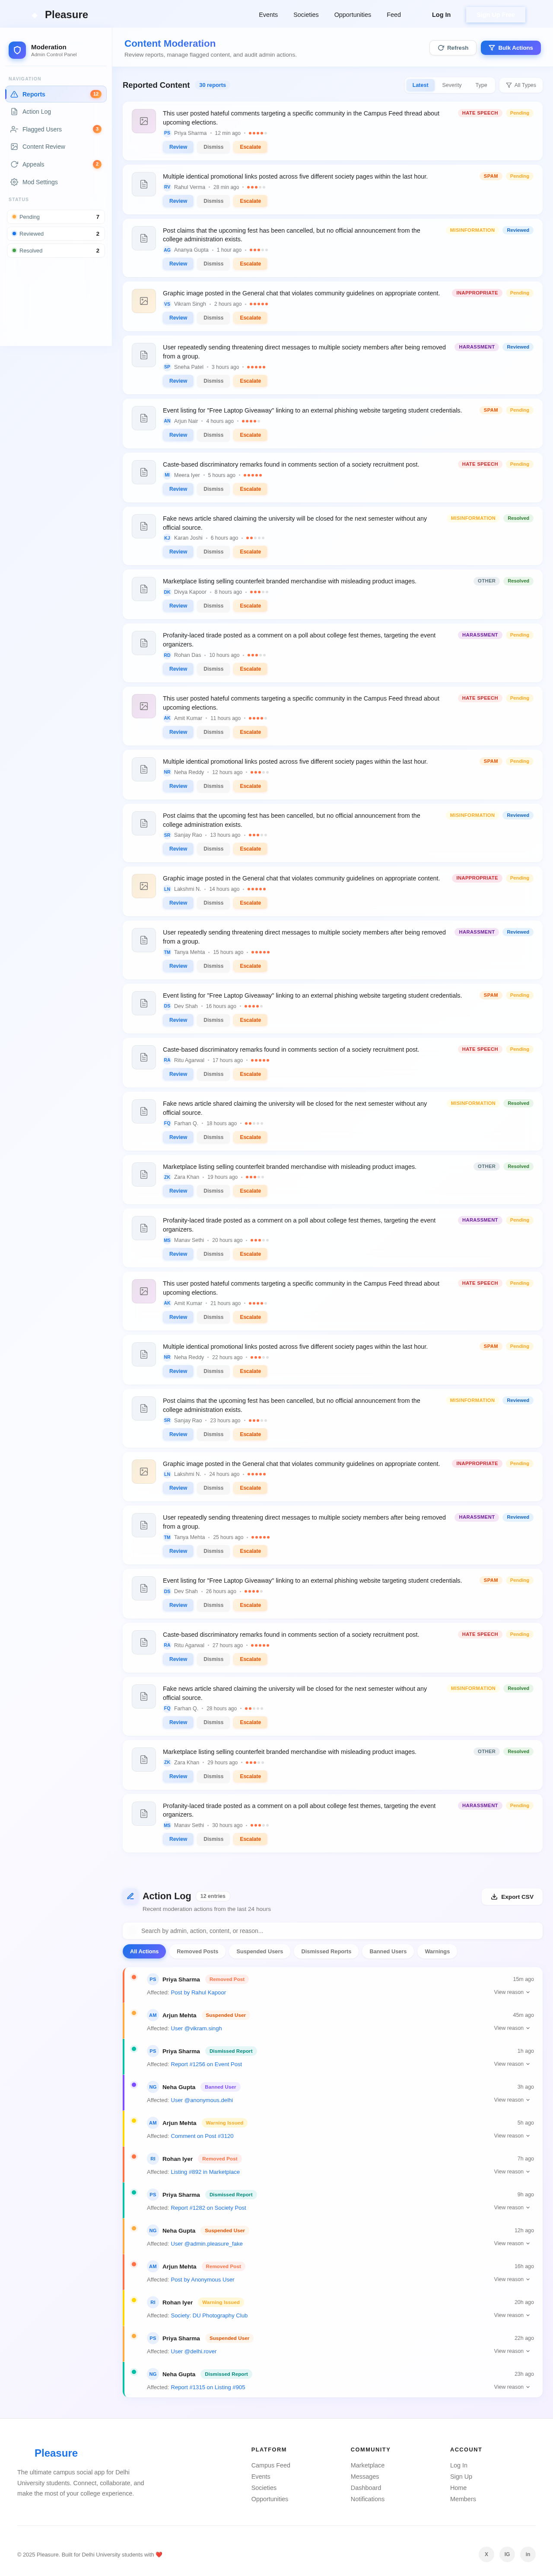Click NG avatar on 3h ago log entry
Image resolution: width=553 pixels, height=2576 pixels.
[153, 2087]
